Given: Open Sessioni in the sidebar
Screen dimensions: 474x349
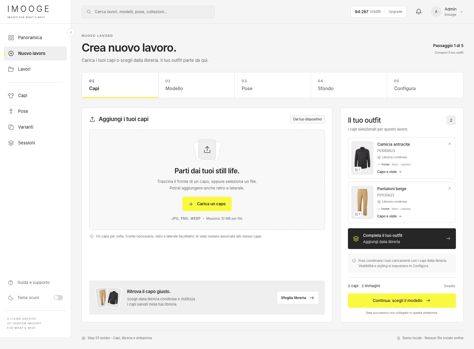Looking at the screenshot, I should click(x=35, y=143).
